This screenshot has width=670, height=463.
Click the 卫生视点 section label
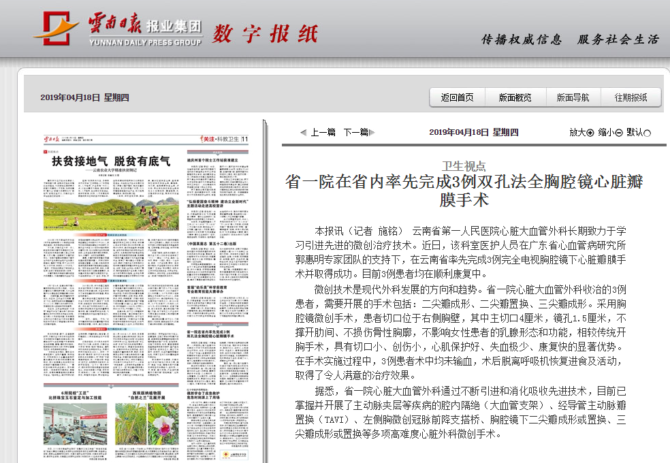(464, 166)
